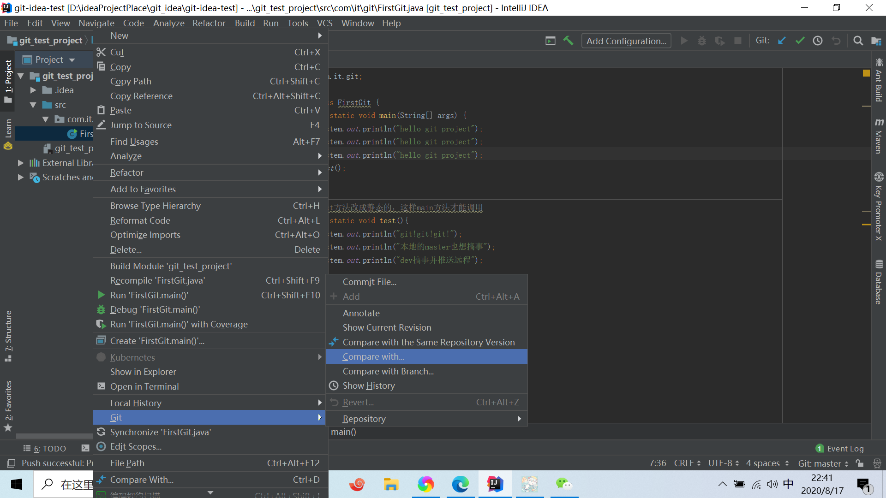Image resolution: width=886 pixels, height=498 pixels.
Task: Select Show History in Git submenu
Action: click(x=426, y=385)
